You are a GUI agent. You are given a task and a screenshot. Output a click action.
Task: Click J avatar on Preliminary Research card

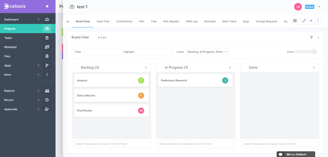tap(225, 80)
